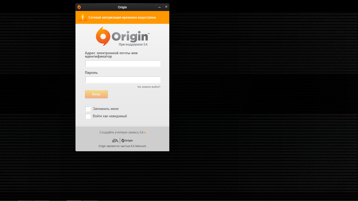Click the EA Origin footer logo
Image resolution: width=358 pixels, height=201 pixels.
click(x=122, y=141)
